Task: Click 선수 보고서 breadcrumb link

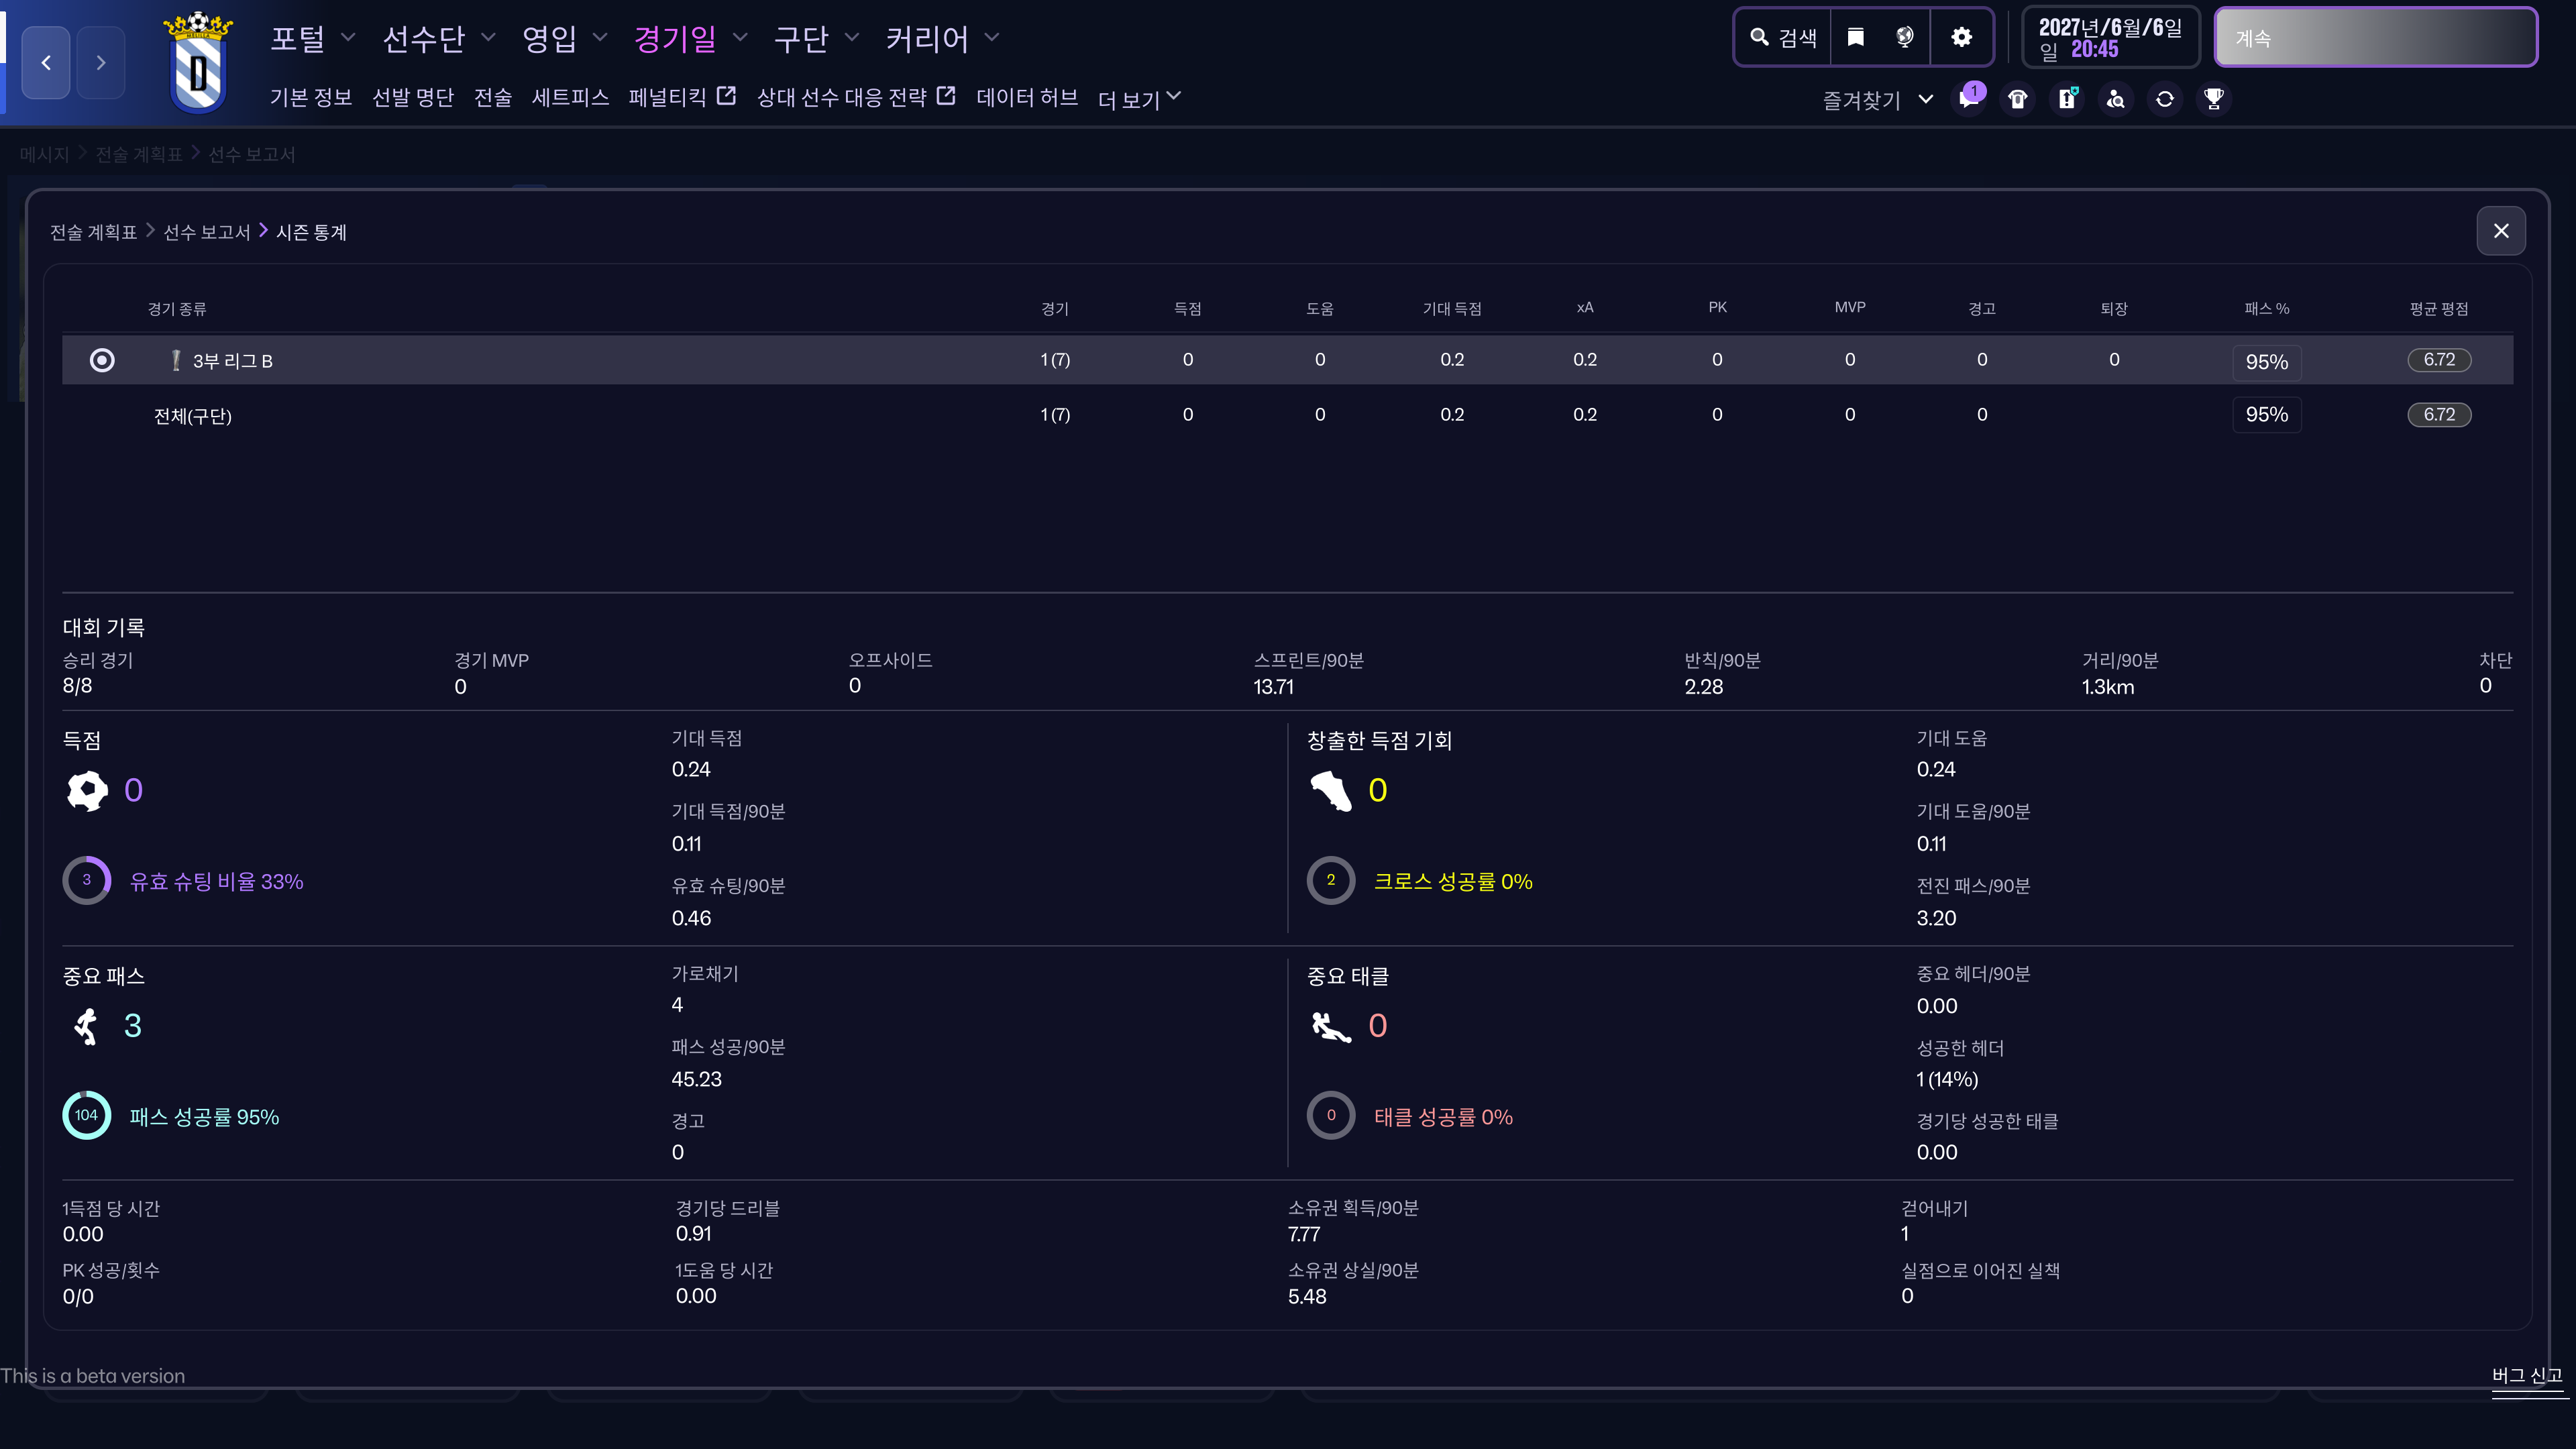Action: [x=206, y=232]
